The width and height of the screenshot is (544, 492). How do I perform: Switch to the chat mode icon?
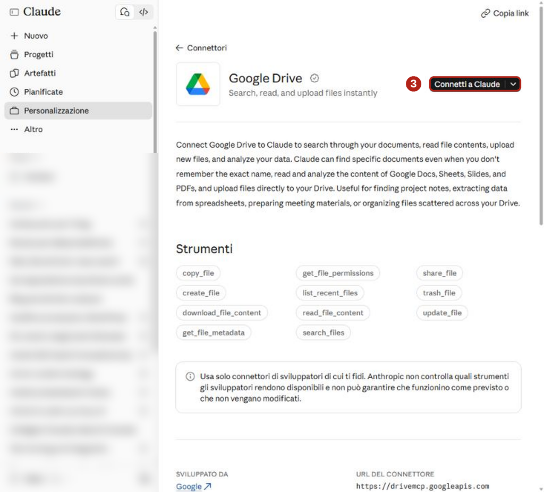tap(124, 12)
